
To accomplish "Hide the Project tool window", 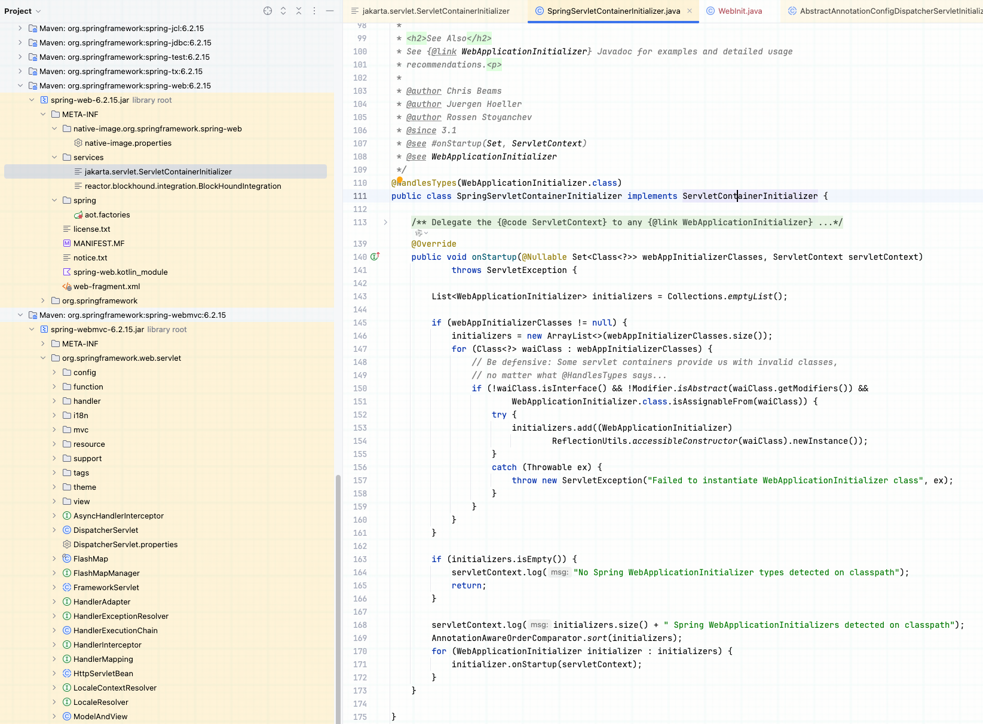I will tap(330, 11).
